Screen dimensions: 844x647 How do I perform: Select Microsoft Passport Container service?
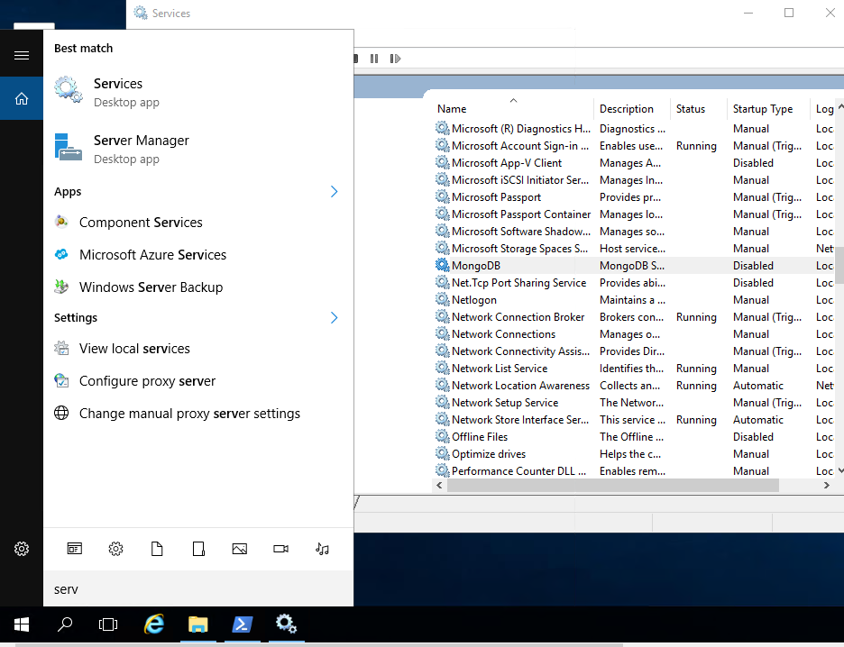634,214
